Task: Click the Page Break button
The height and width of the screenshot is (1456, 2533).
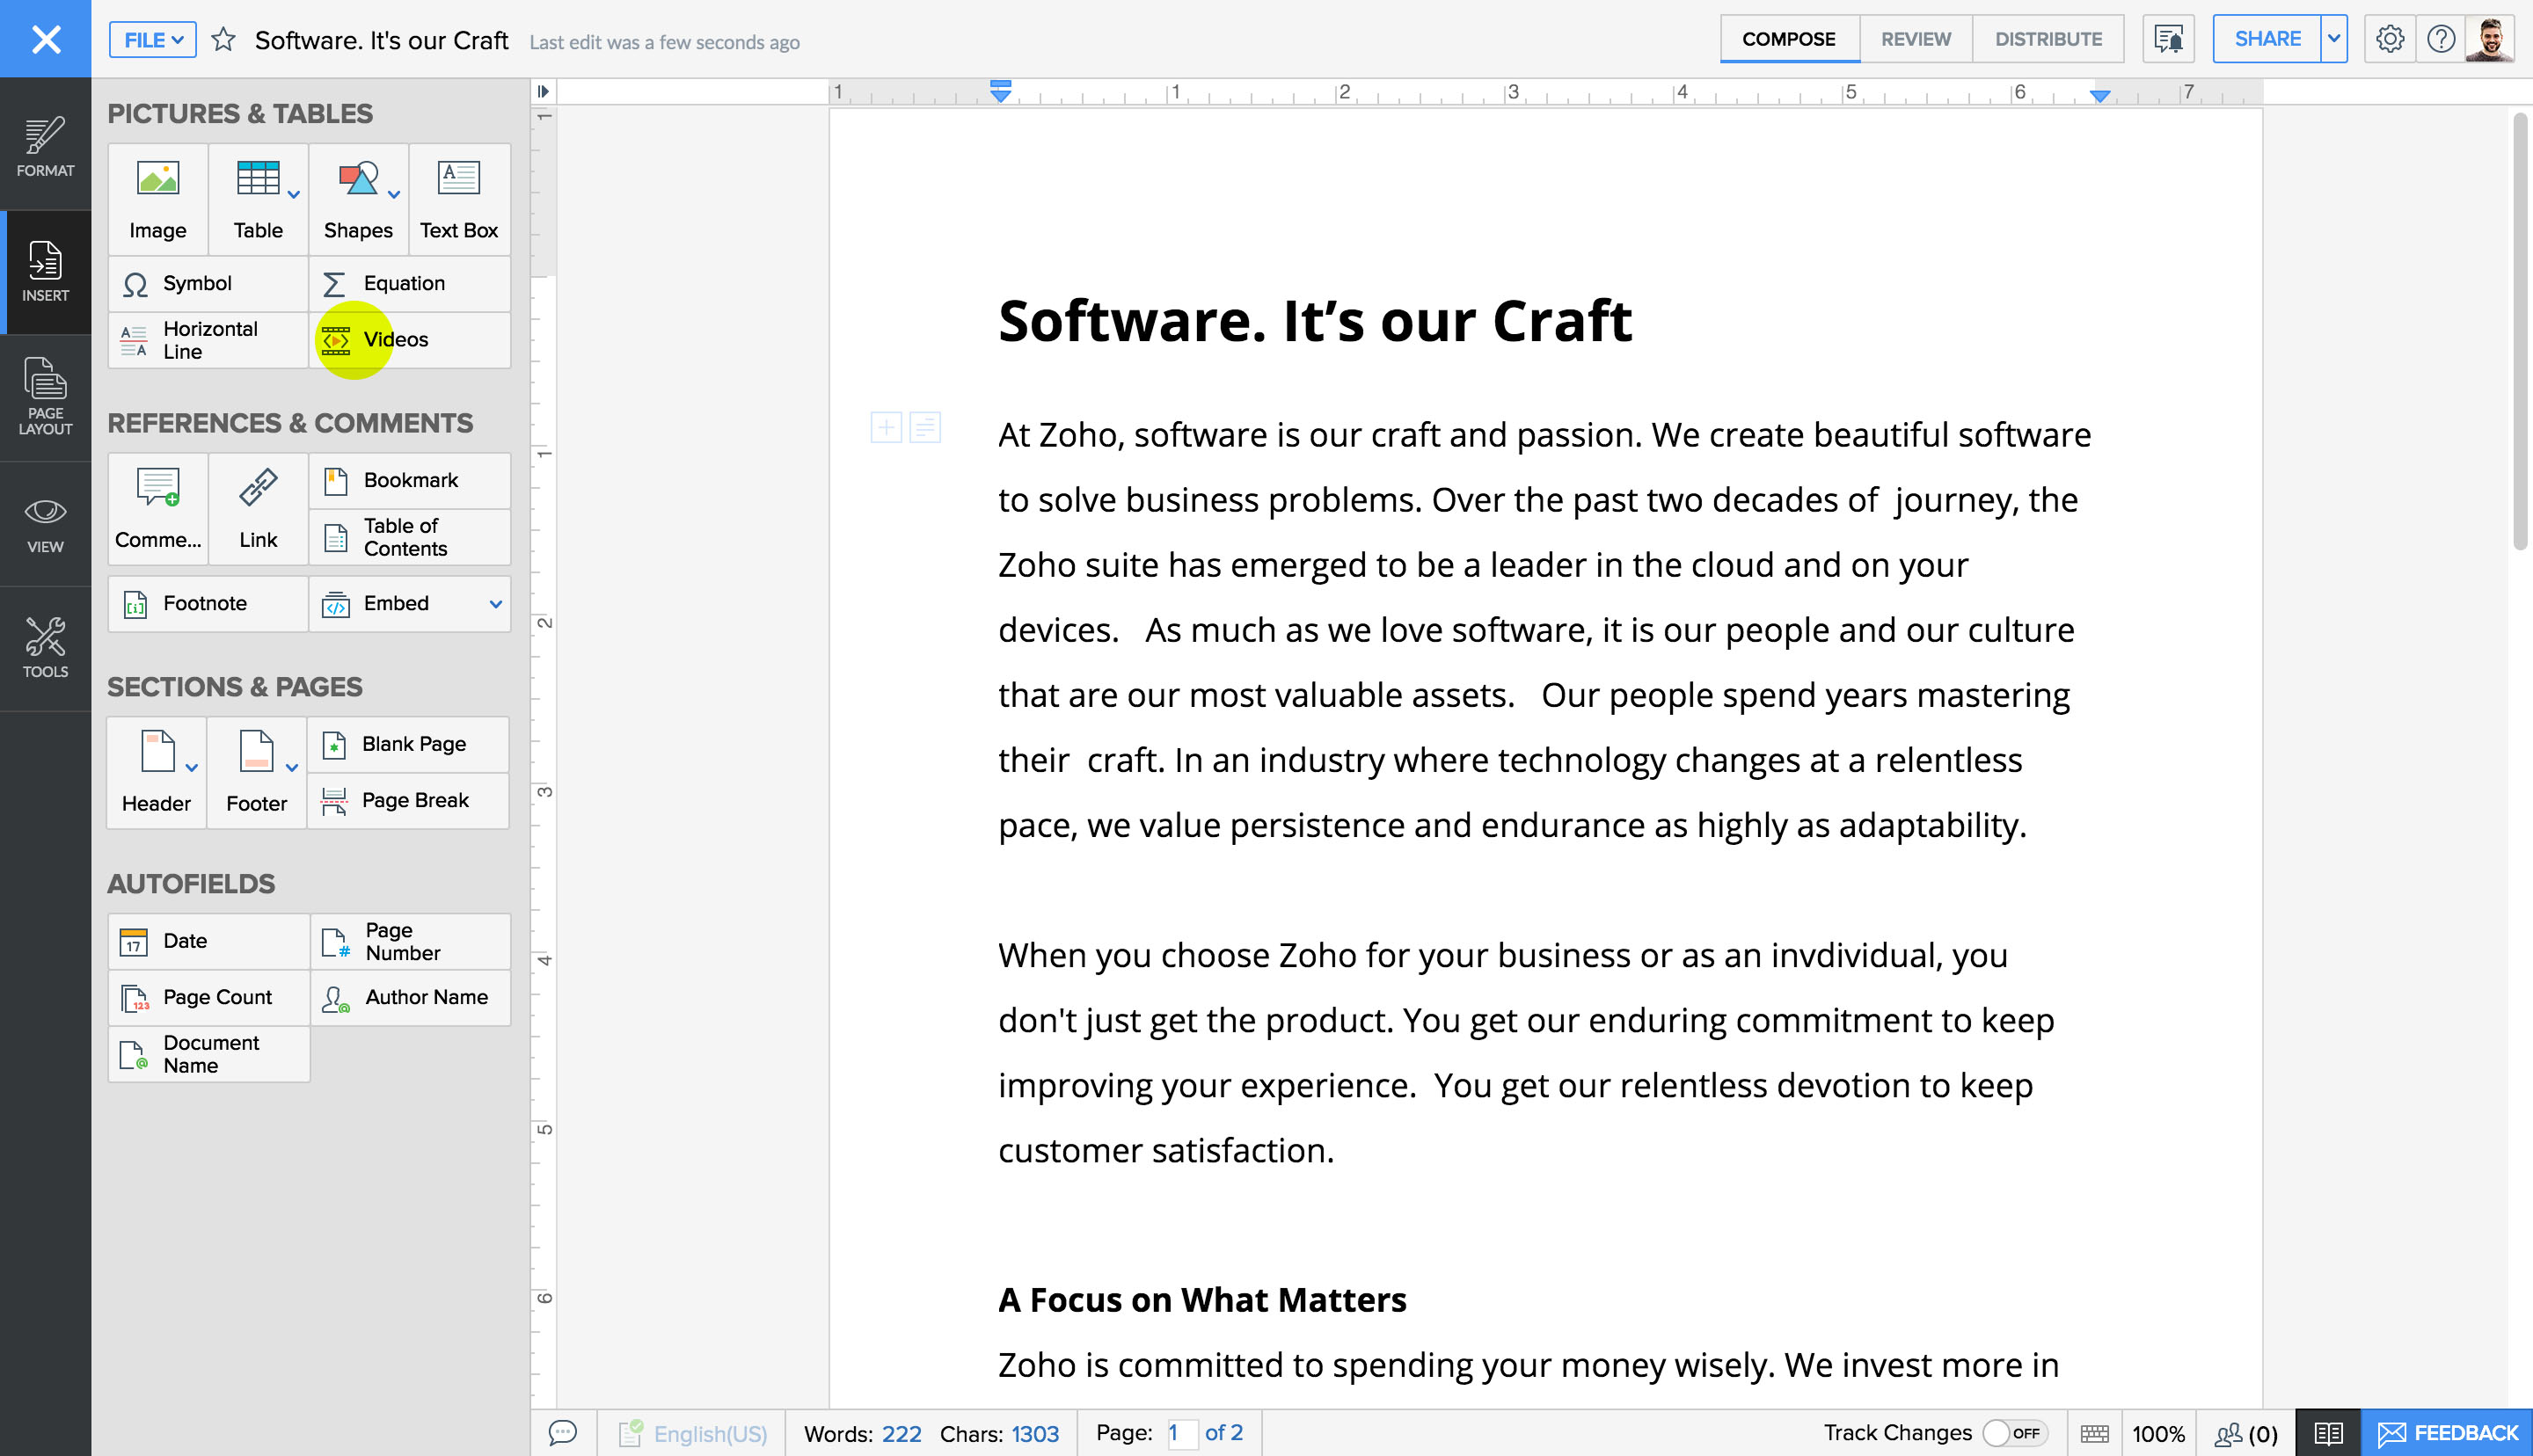Action: pyautogui.click(x=416, y=800)
